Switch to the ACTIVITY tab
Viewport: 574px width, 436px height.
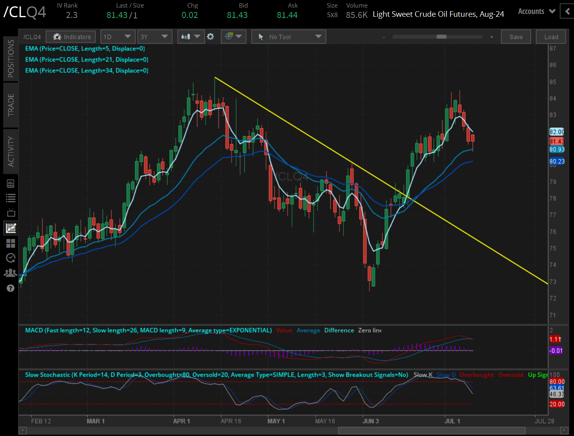point(11,151)
